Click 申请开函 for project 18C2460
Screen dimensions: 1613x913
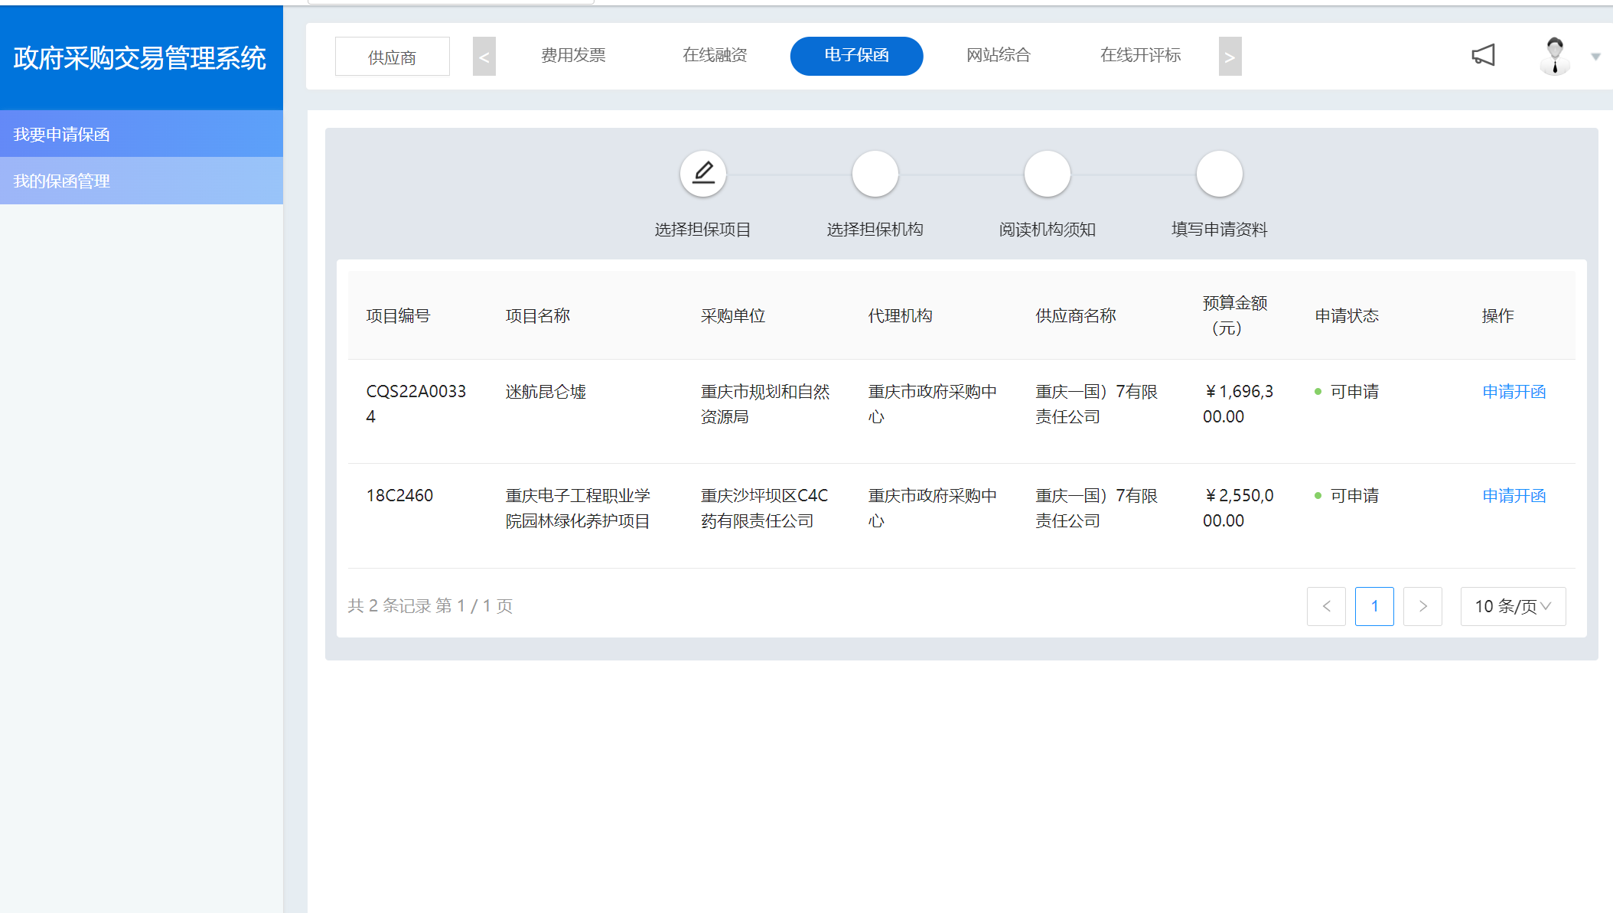coord(1514,496)
